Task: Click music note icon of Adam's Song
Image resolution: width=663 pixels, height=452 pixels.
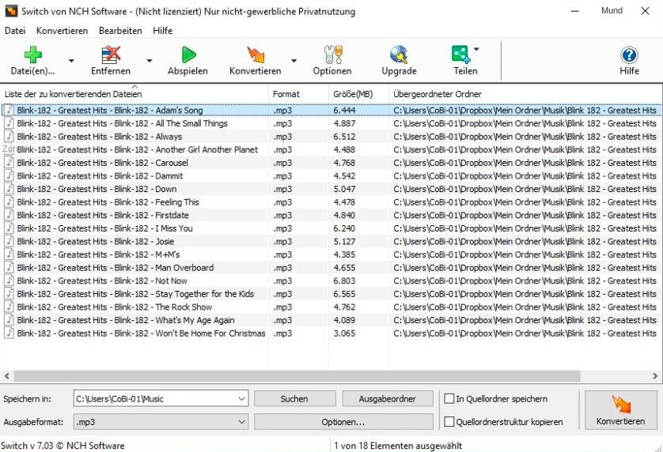Action: coord(9,110)
